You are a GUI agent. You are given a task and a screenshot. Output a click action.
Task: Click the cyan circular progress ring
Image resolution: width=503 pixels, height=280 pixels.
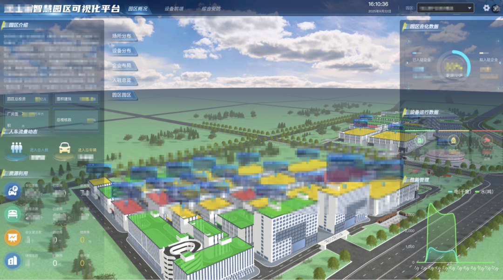pos(453,67)
